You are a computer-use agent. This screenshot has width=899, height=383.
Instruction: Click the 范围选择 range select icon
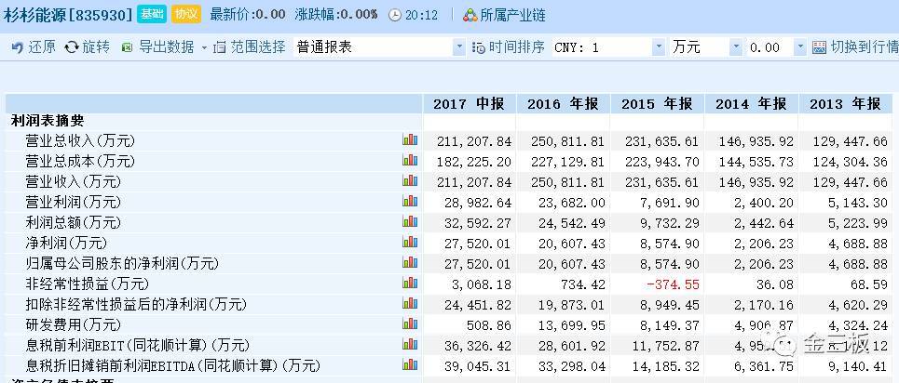[x=220, y=47]
